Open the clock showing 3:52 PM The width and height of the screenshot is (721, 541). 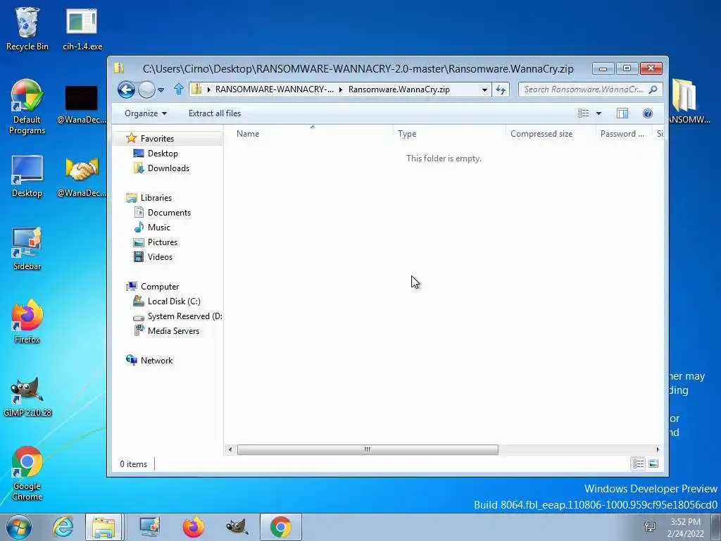(x=685, y=527)
